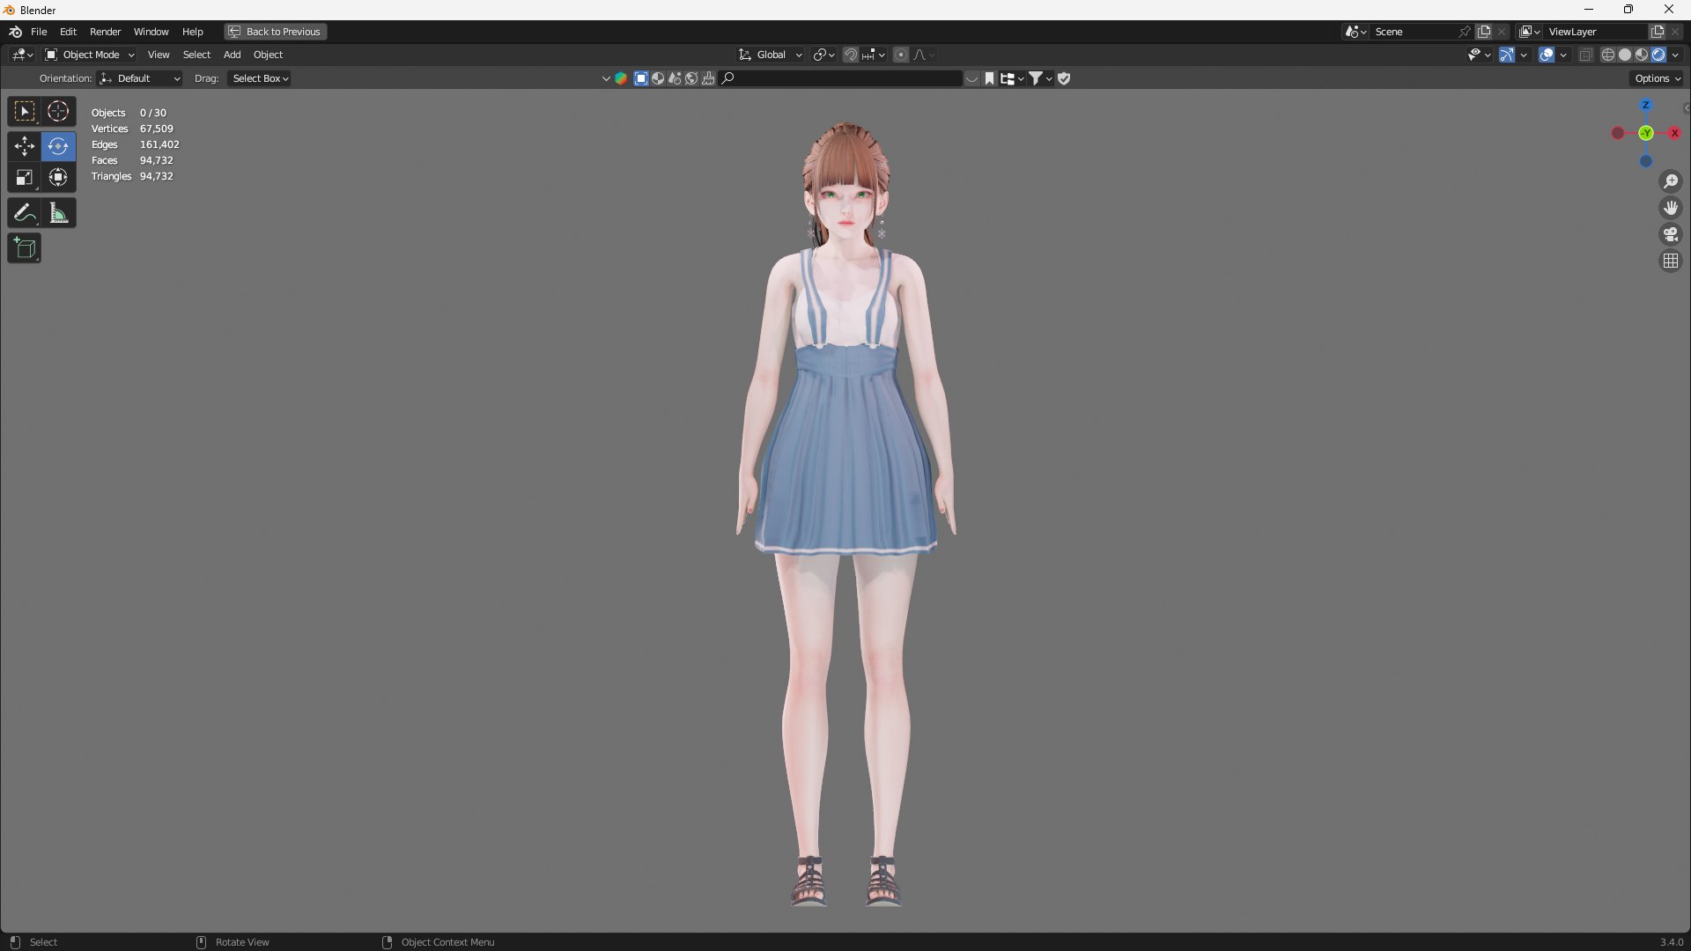Image resolution: width=1691 pixels, height=951 pixels.
Task: Choose the Add Cube tool
Action: pyautogui.click(x=25, y=248)
